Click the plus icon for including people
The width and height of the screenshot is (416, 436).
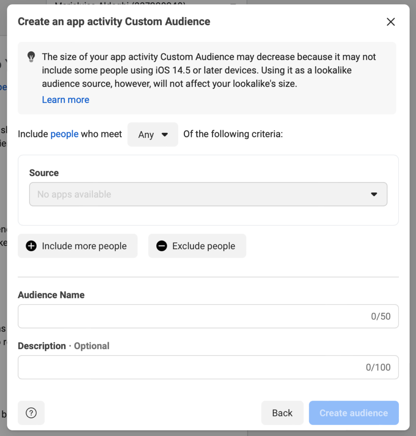(x=31, y=246)
